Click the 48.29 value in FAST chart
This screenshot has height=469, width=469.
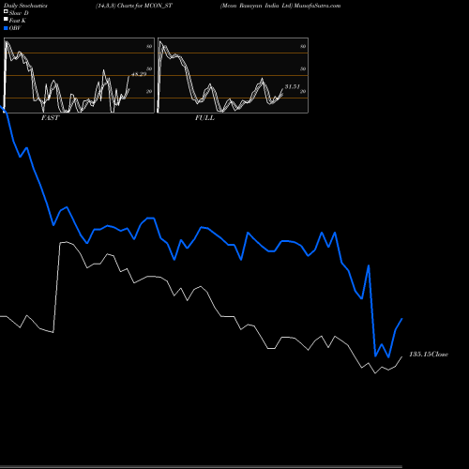pos(139,74)
